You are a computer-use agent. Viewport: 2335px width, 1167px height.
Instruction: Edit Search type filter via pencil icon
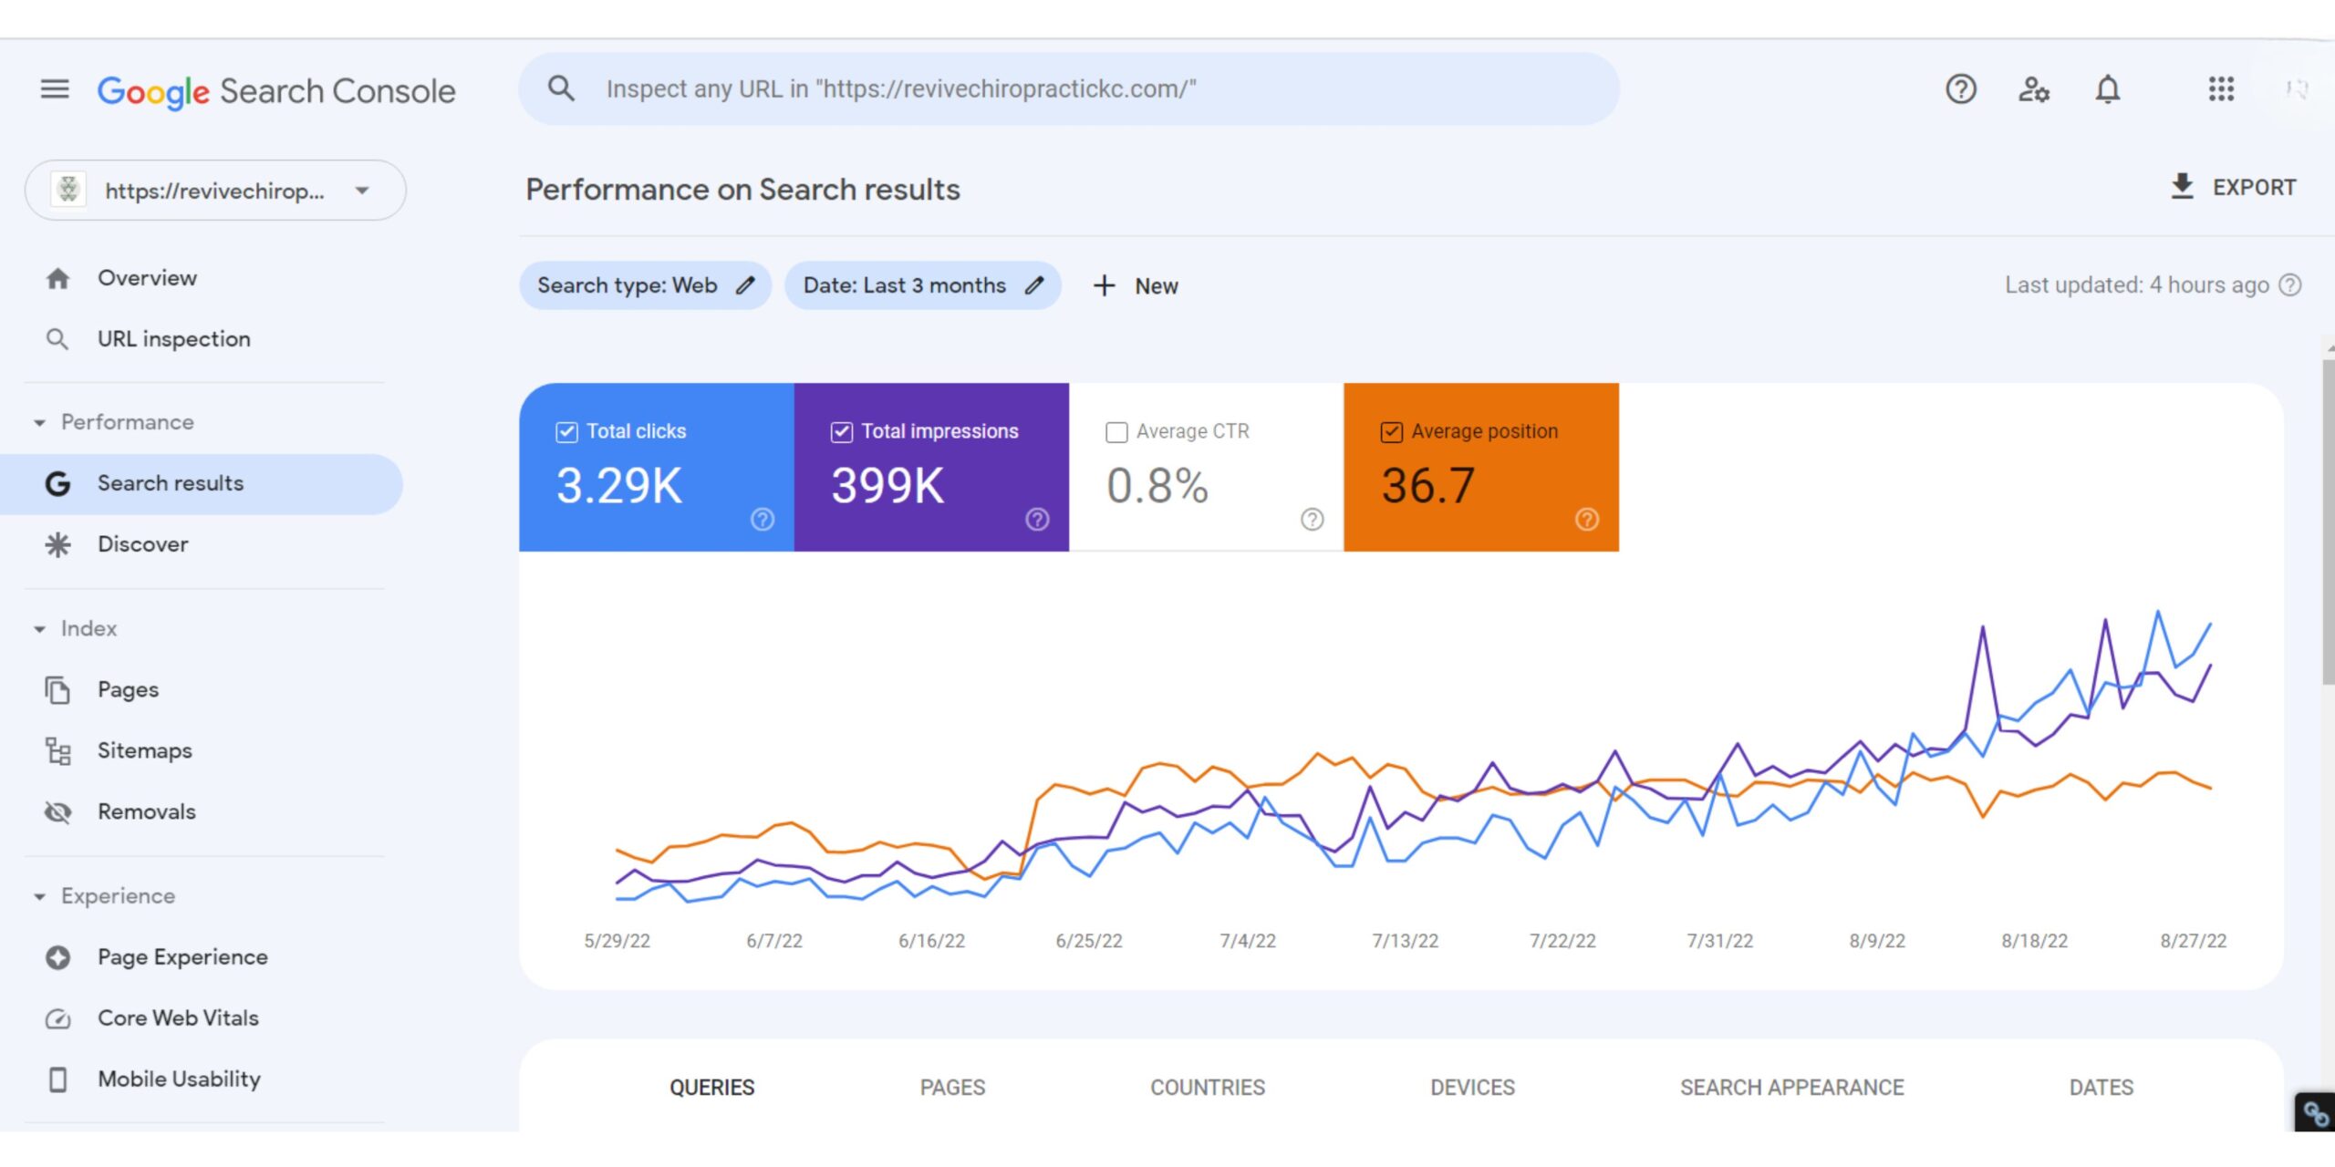click(745, 285)
